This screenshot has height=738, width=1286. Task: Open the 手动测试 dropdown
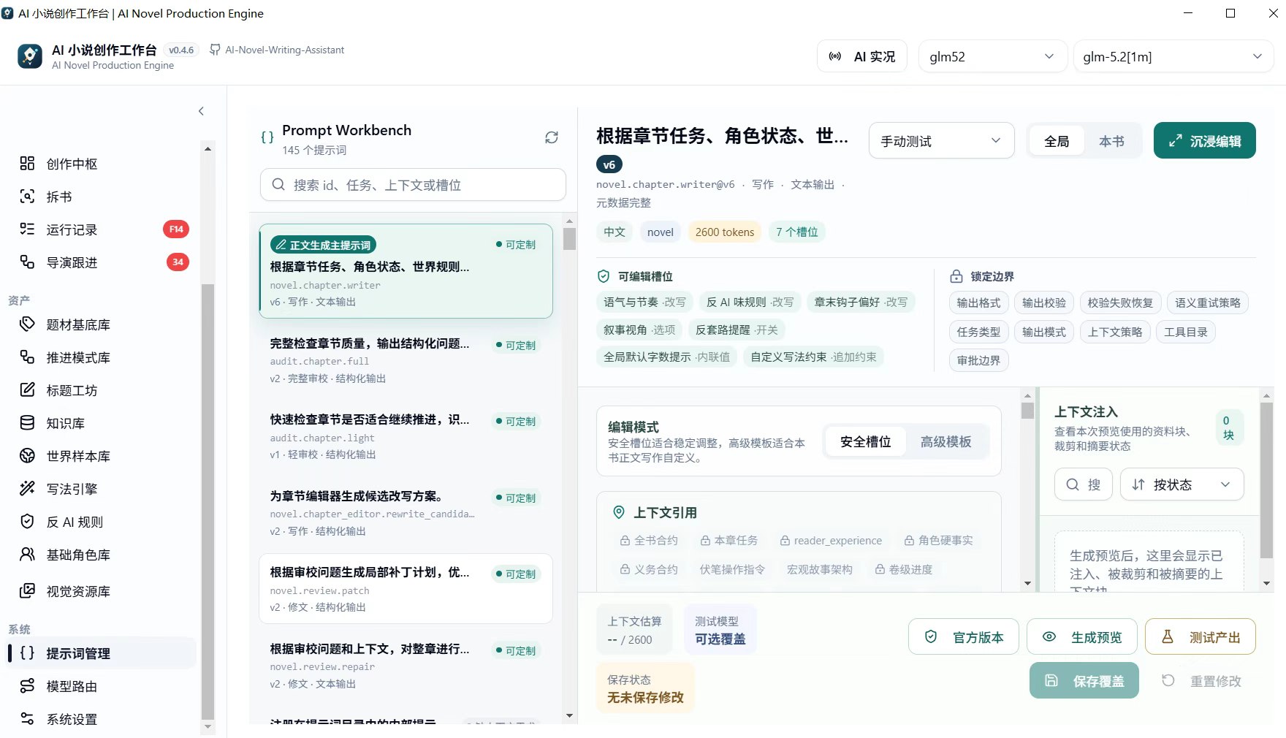(x=941, y=141)
